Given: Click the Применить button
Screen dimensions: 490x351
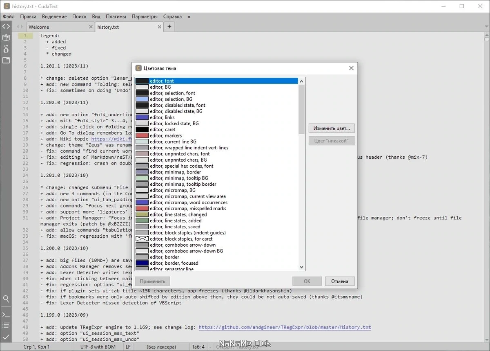Looking at the screenshot, I should click(152, 281).
